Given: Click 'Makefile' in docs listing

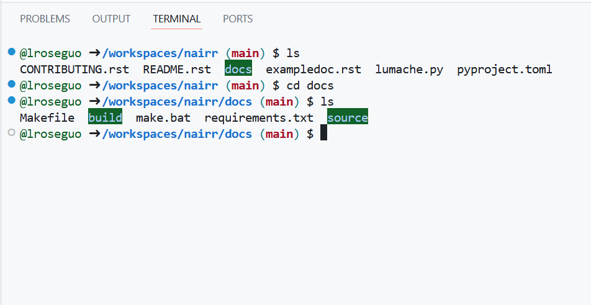Looking at the screenshot, I should click(x=47, y=117).
